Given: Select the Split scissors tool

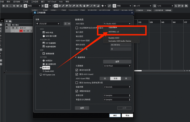Looking at the screenshot, I should pos(70,6).
